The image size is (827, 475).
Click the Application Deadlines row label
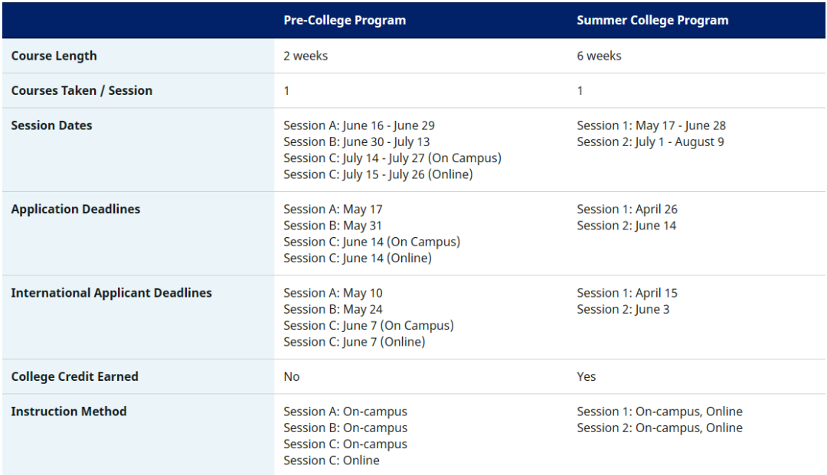(75, 209)
